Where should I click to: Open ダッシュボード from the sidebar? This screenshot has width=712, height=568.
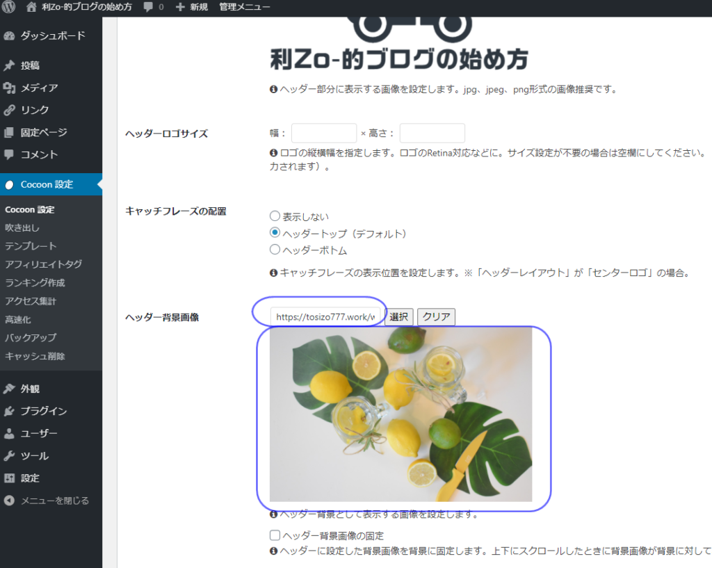pos(52,35)
